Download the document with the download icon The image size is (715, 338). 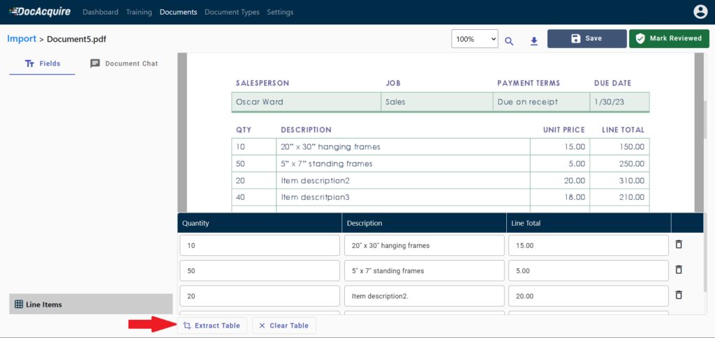pos(534,41)
